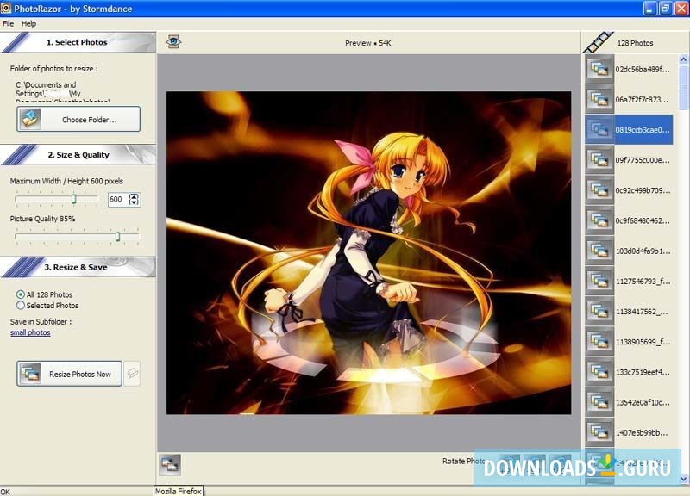Click thumbnail icon for 103d0d4fa9b1 photo

coord(599,251)
